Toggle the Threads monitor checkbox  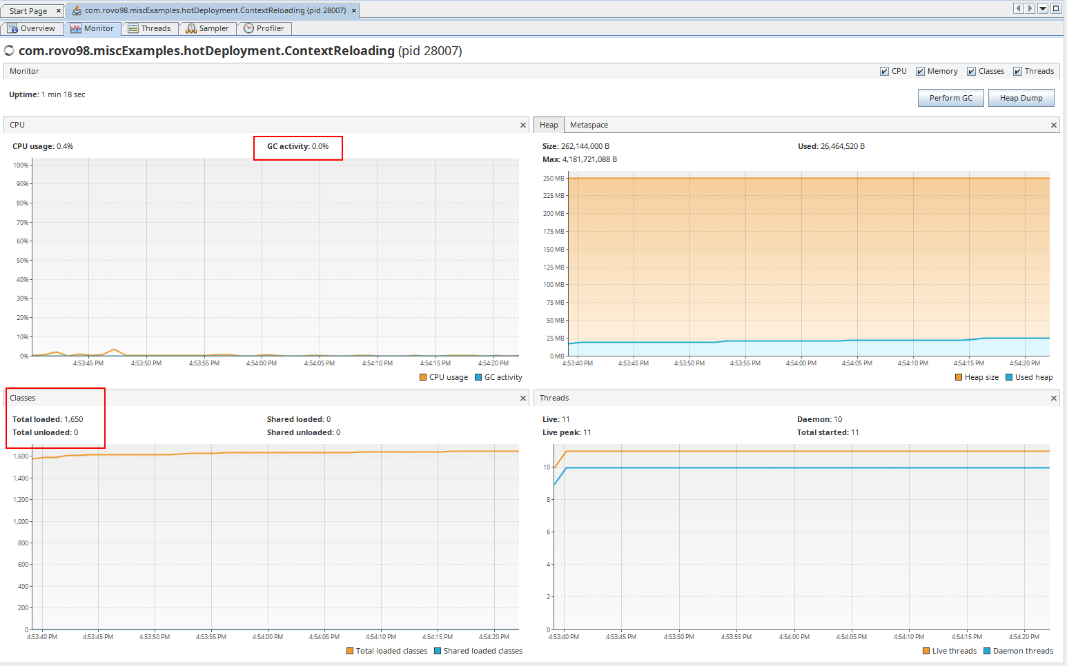click(1017, 72)
